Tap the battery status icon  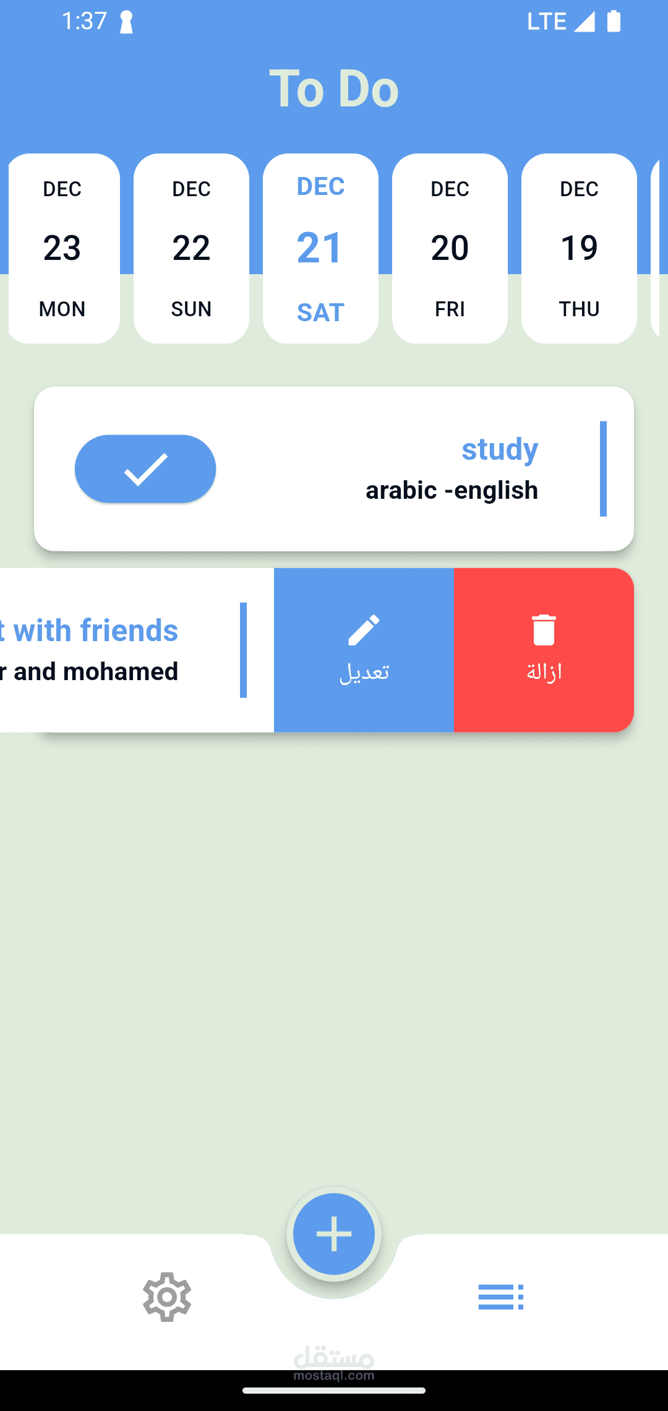[614, 21]
